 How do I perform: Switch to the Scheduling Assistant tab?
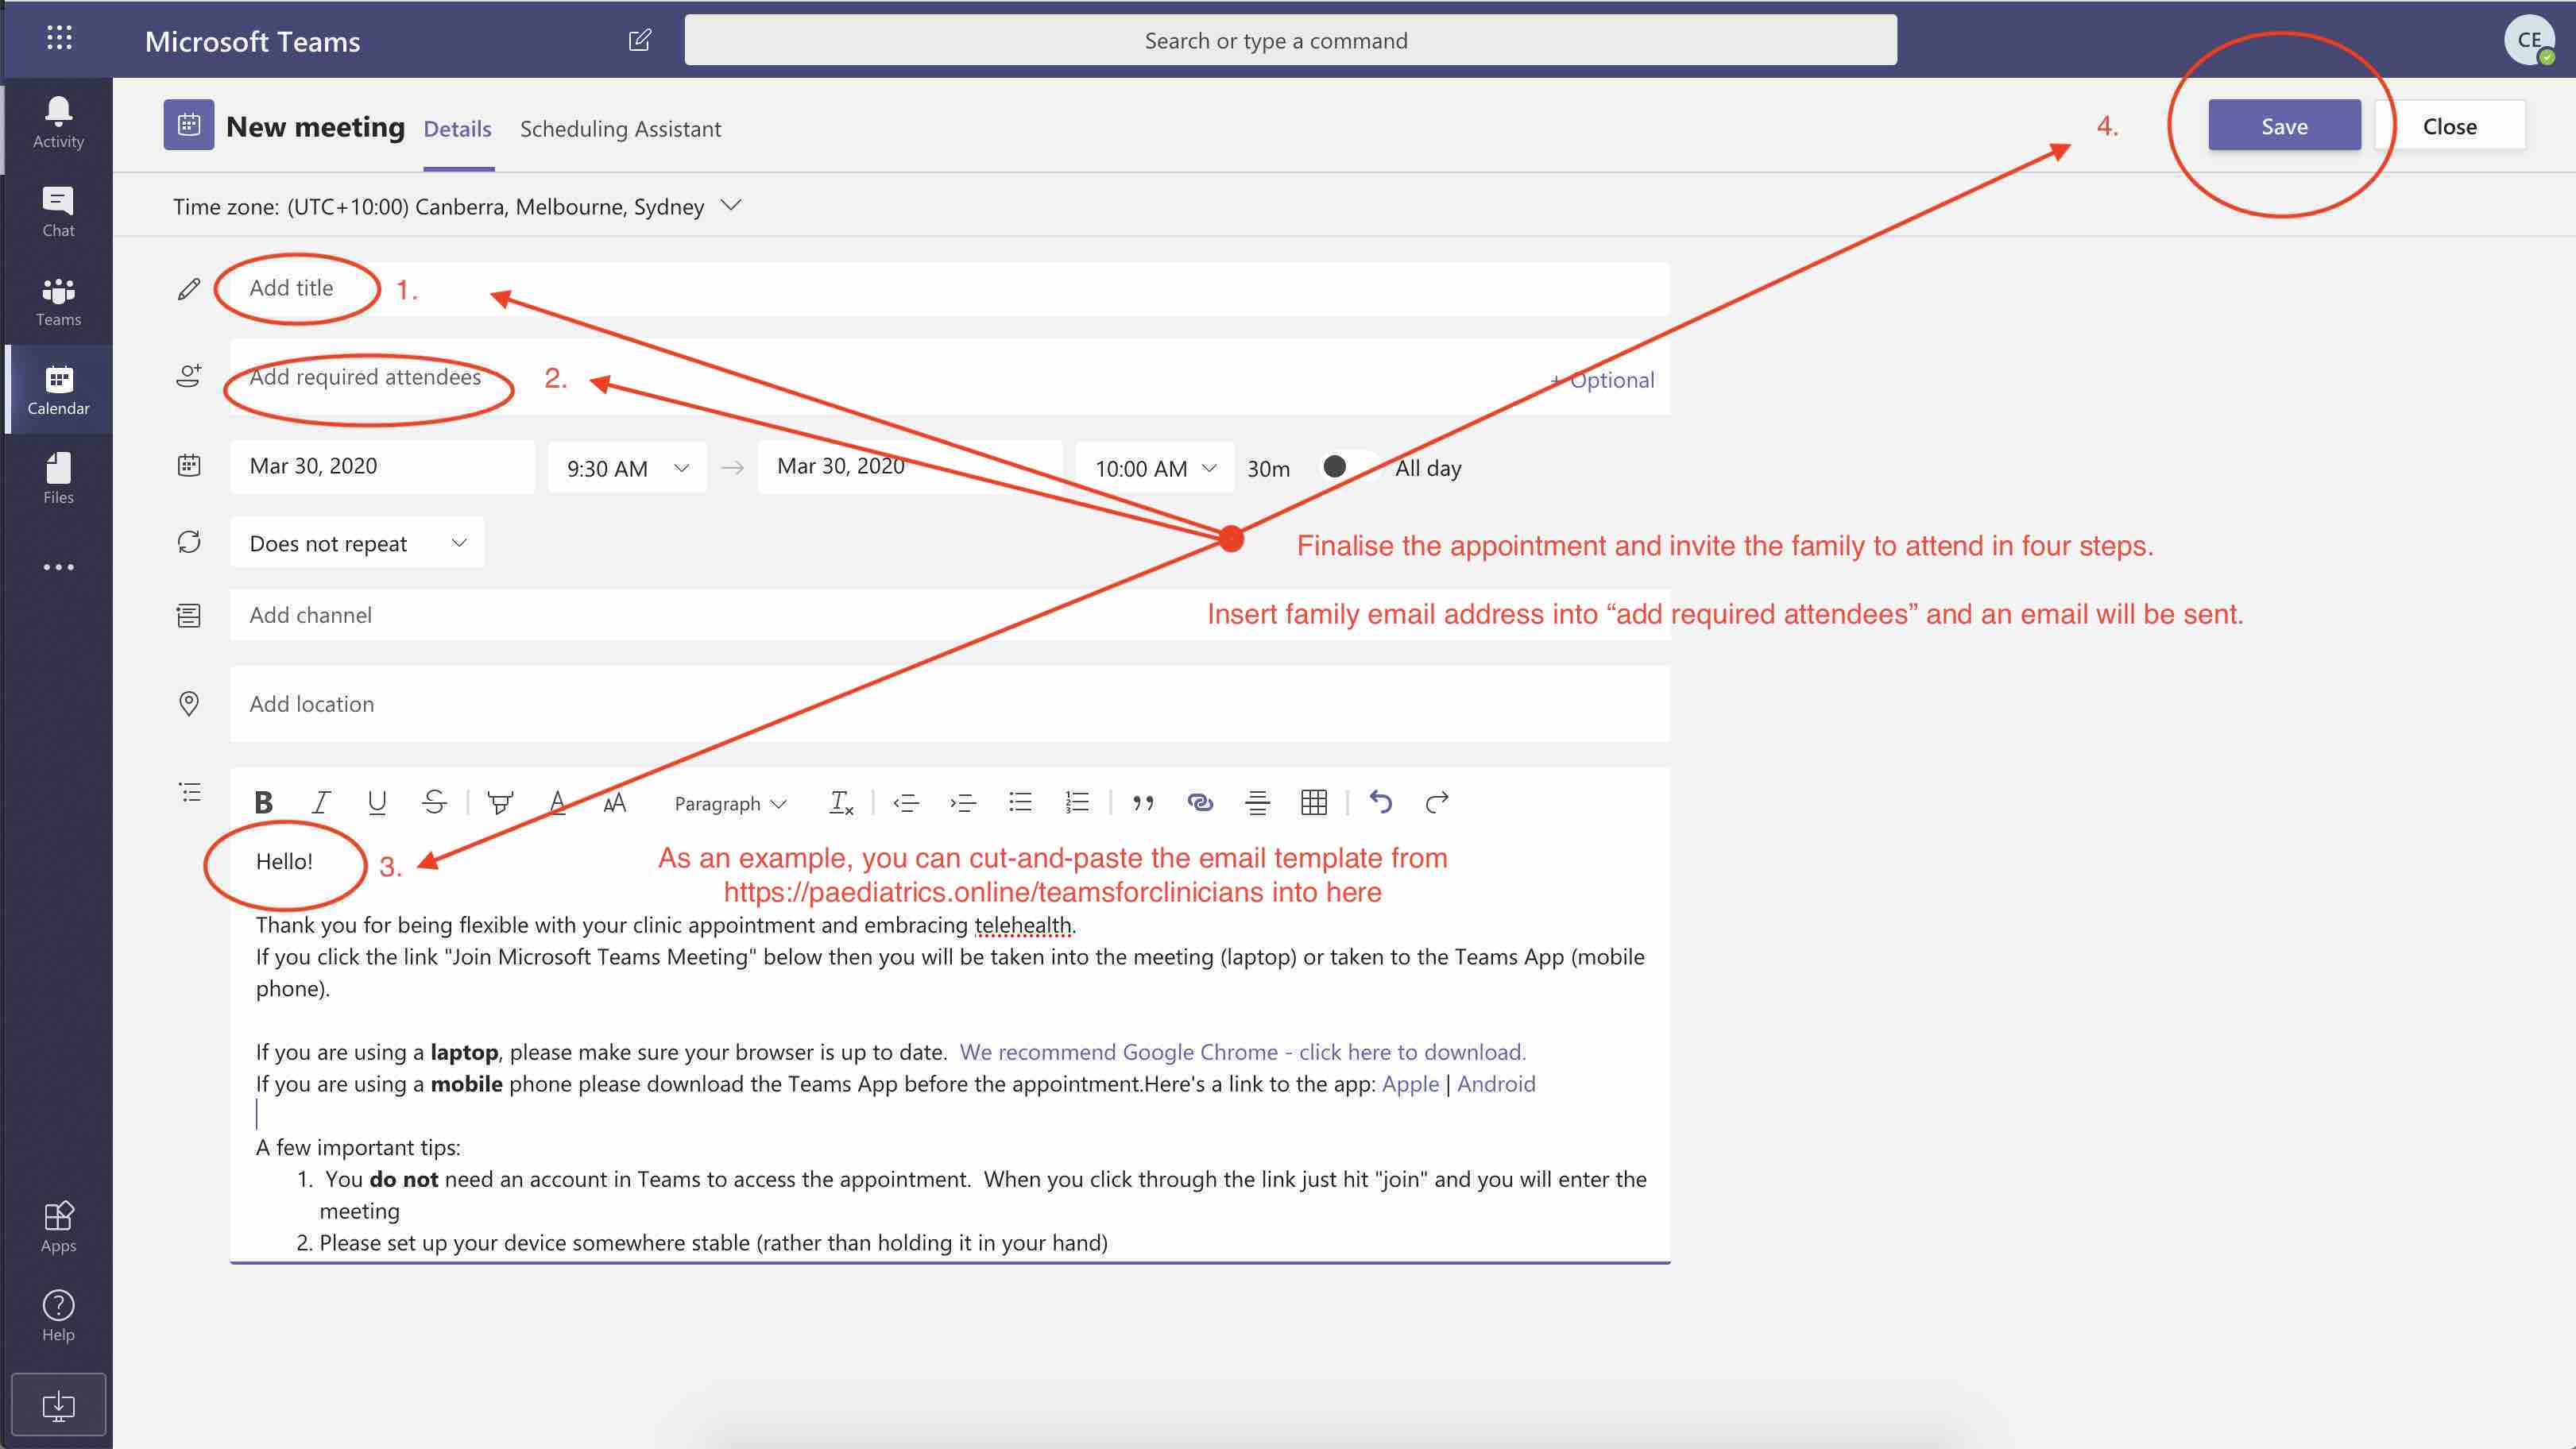pos(620,129)
